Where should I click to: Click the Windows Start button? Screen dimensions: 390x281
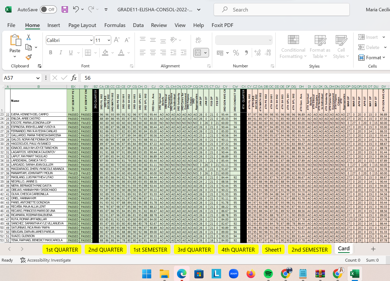point(147,274)
